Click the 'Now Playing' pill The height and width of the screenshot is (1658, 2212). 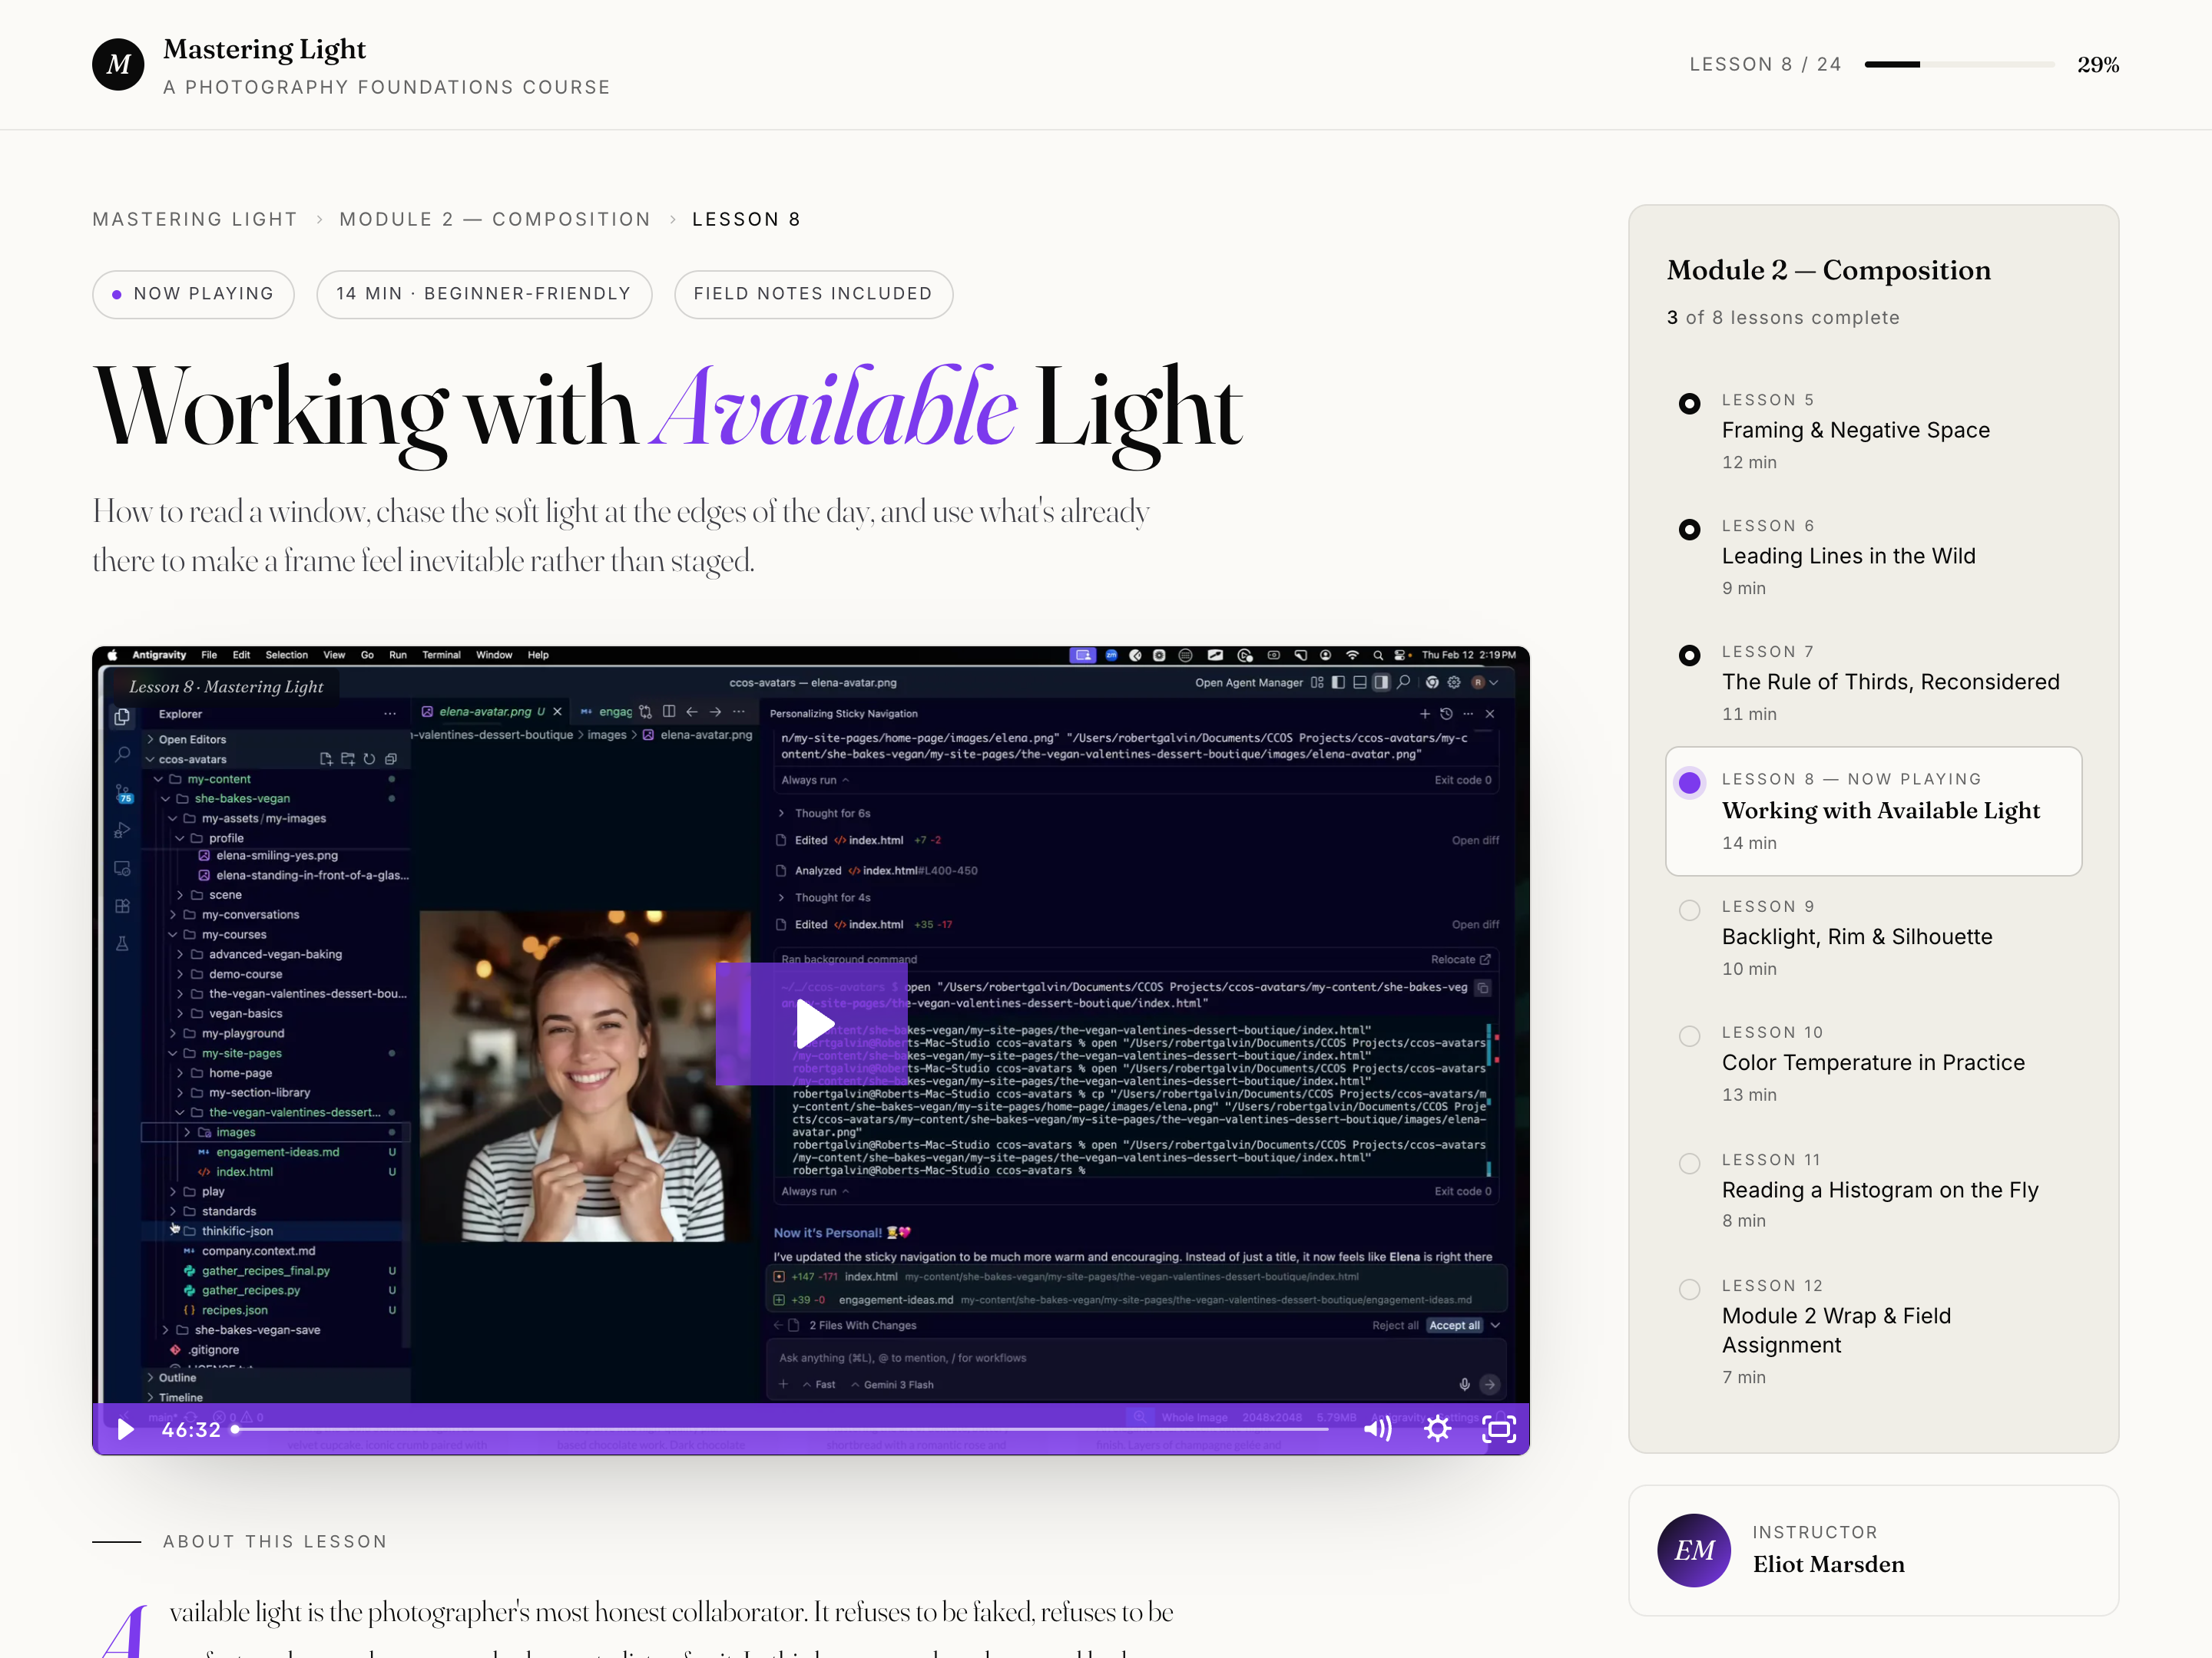[193, 294]
